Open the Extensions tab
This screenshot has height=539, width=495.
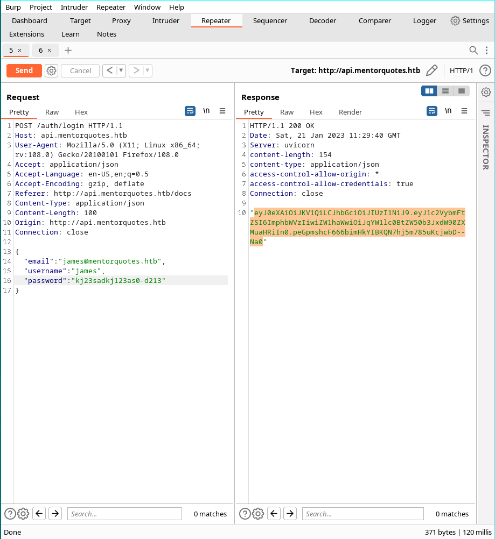tap(26, 34)
